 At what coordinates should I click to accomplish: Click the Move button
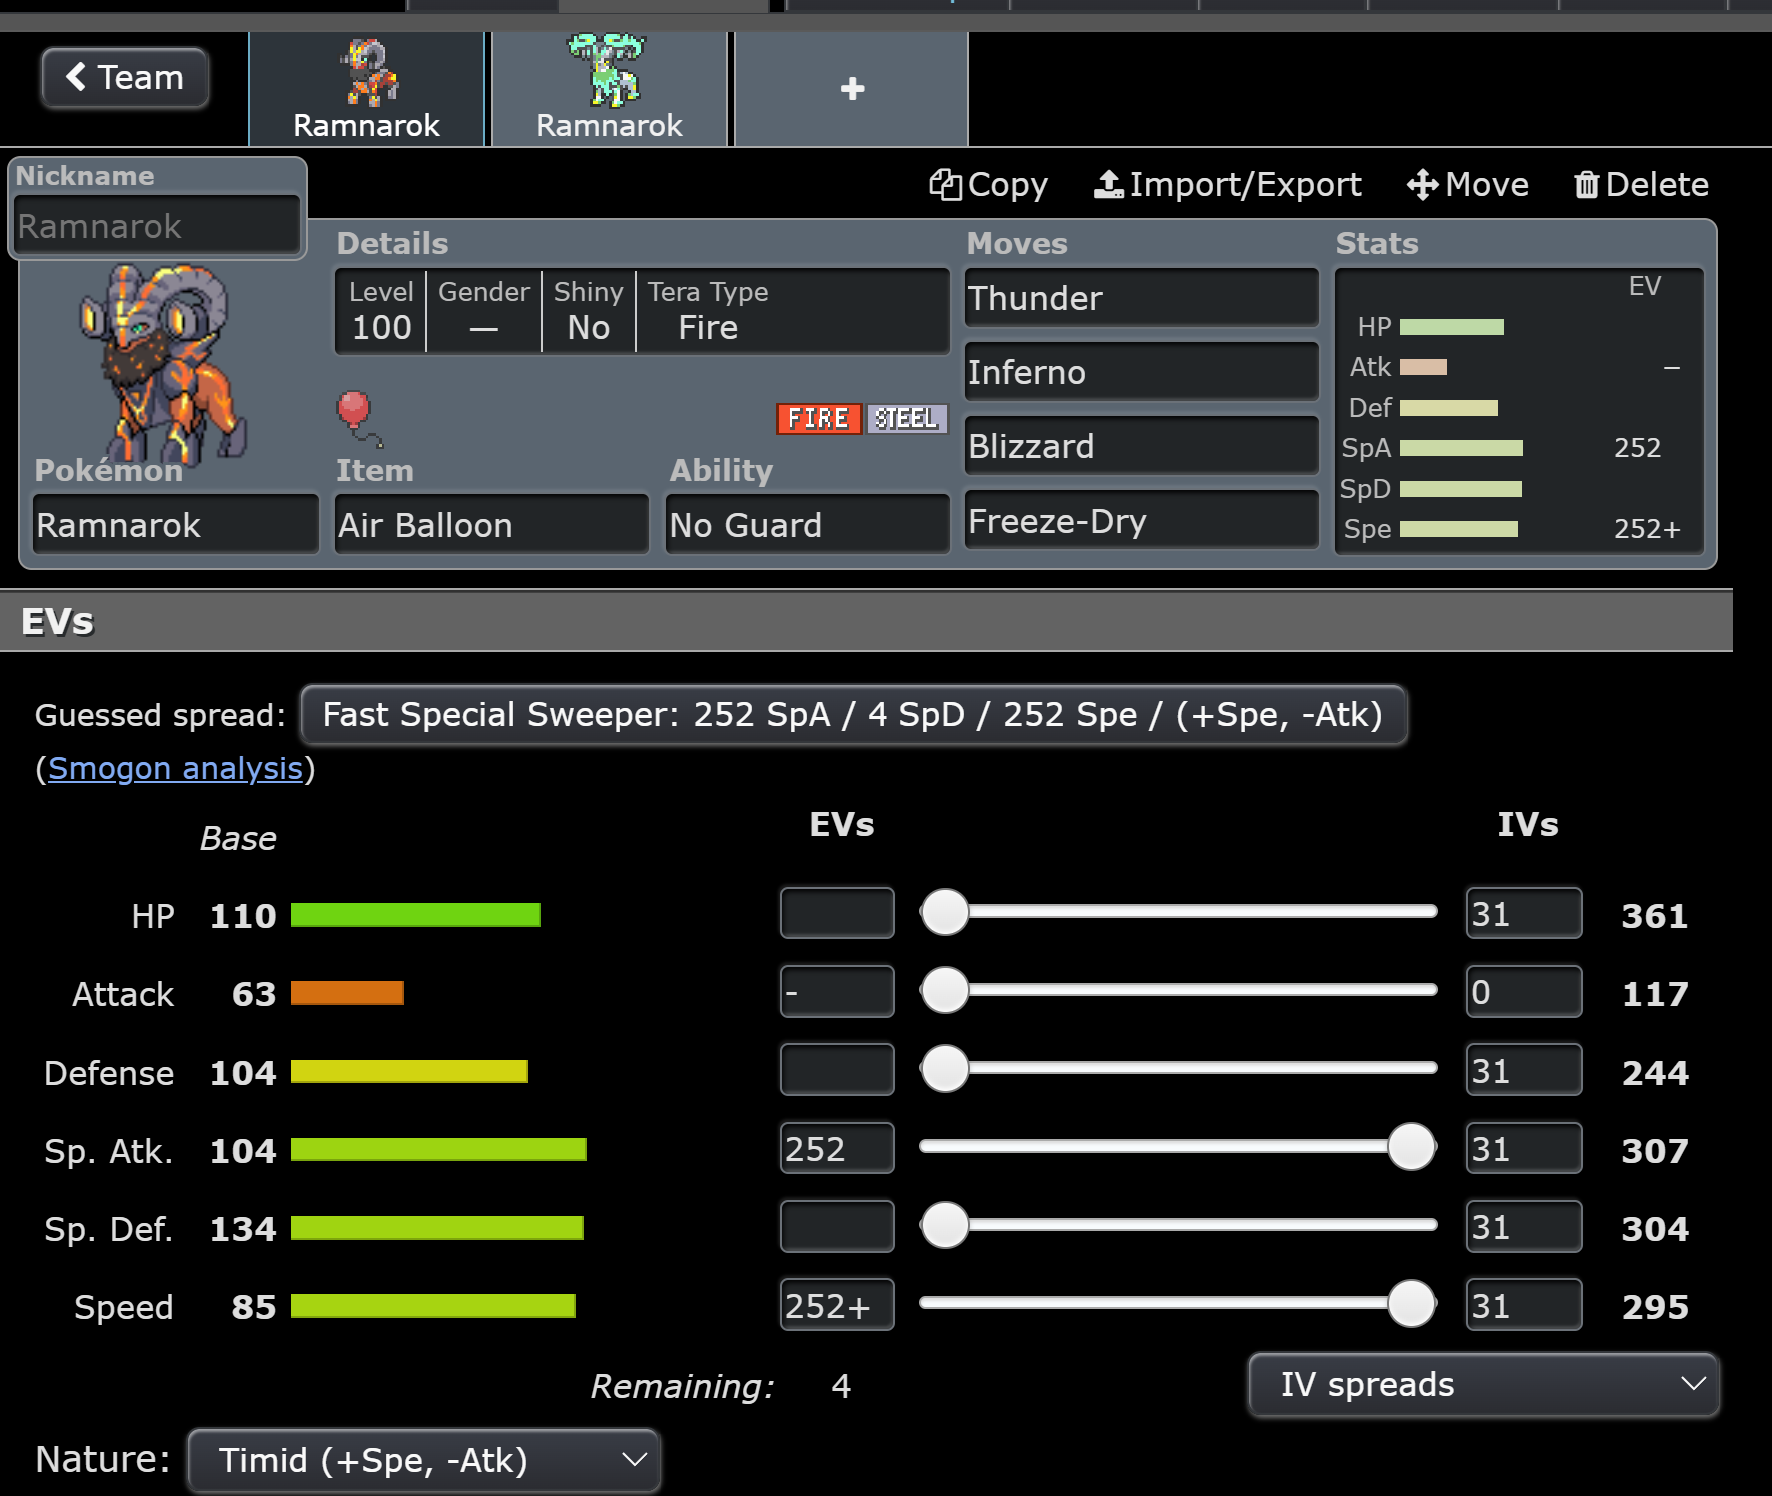[1468, 185]
